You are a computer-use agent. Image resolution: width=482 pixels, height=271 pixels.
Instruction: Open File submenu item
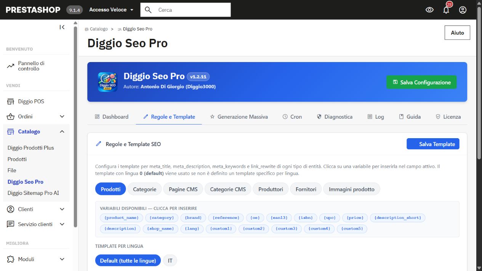coord(12,170)
